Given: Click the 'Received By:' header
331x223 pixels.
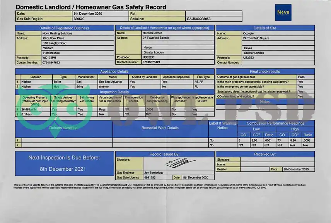Looking at the screenshot, I should pyautogui.click(x=265, y=154).
